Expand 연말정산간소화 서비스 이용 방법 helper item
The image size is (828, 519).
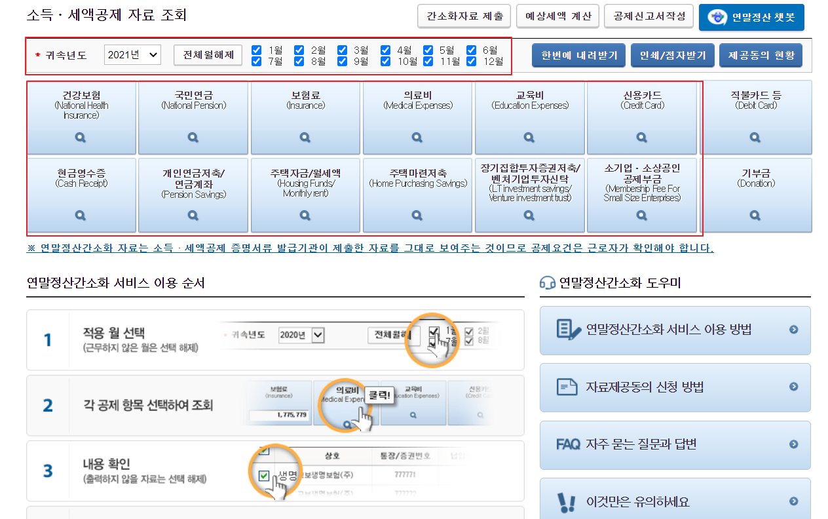(675, 330)
